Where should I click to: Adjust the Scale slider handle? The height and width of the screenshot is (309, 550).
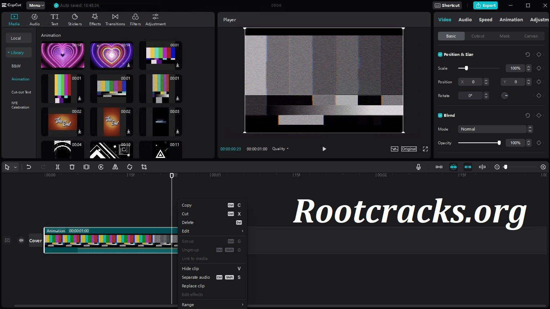tap(466, 68)
